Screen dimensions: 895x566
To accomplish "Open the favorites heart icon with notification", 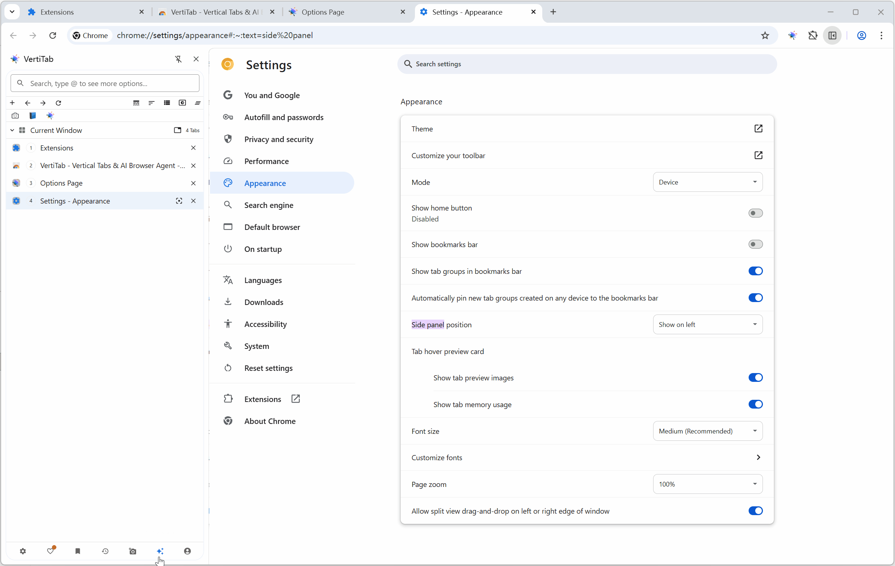I will 51,551.
